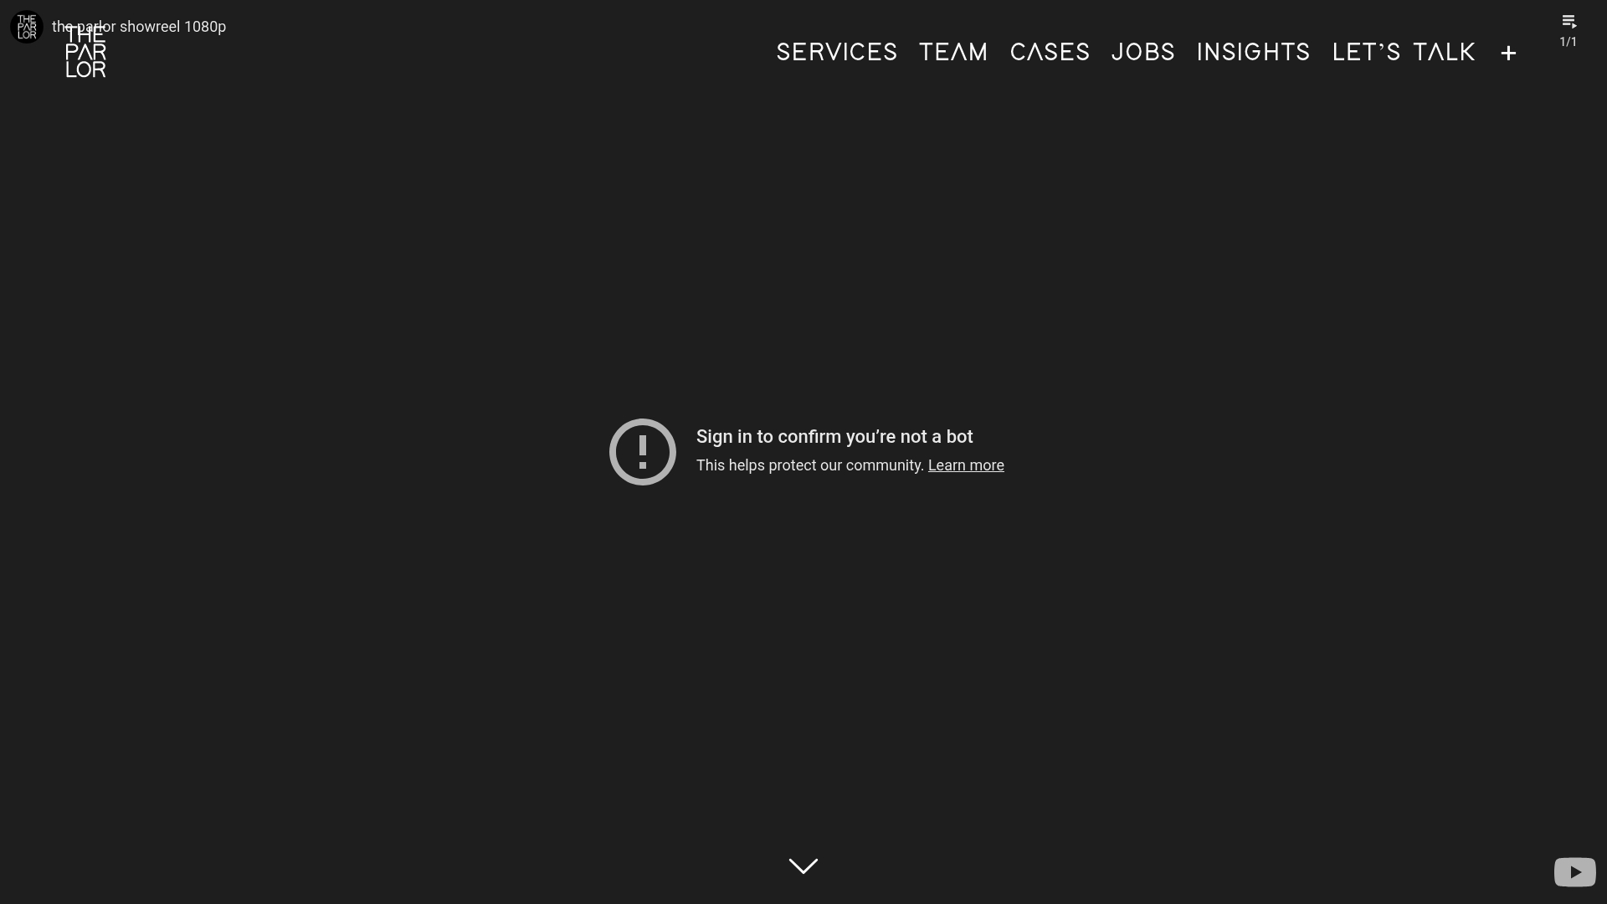Open the SERVICES menu item
This screenshot has height=904, width=1607.
coord(837,52)
